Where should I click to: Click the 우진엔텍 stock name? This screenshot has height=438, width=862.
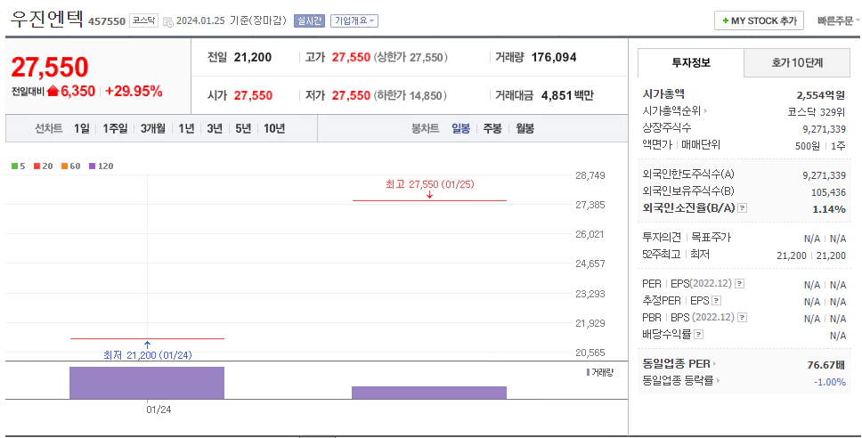(x=46, y=20)
